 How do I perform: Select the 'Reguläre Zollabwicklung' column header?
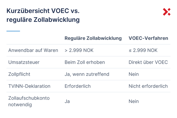pyautogui.click(x=93, y=38)
